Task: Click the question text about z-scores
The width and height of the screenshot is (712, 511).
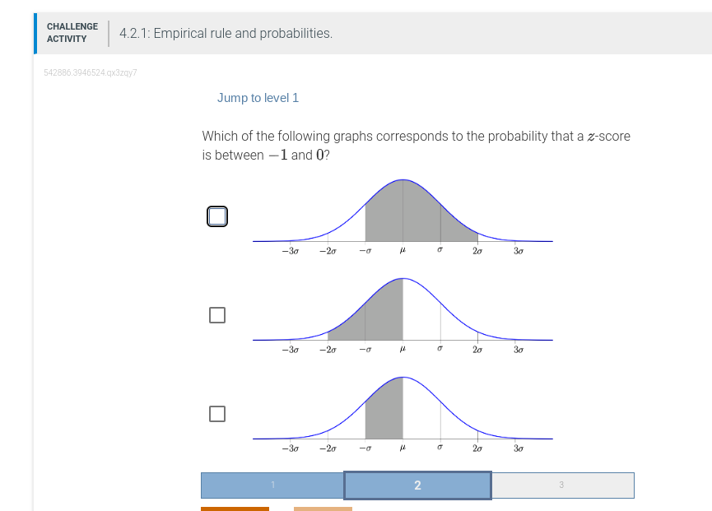Action: click(416, 145)
